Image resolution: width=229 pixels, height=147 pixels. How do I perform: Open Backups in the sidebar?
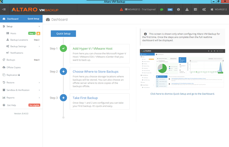(x=11, y=60)
